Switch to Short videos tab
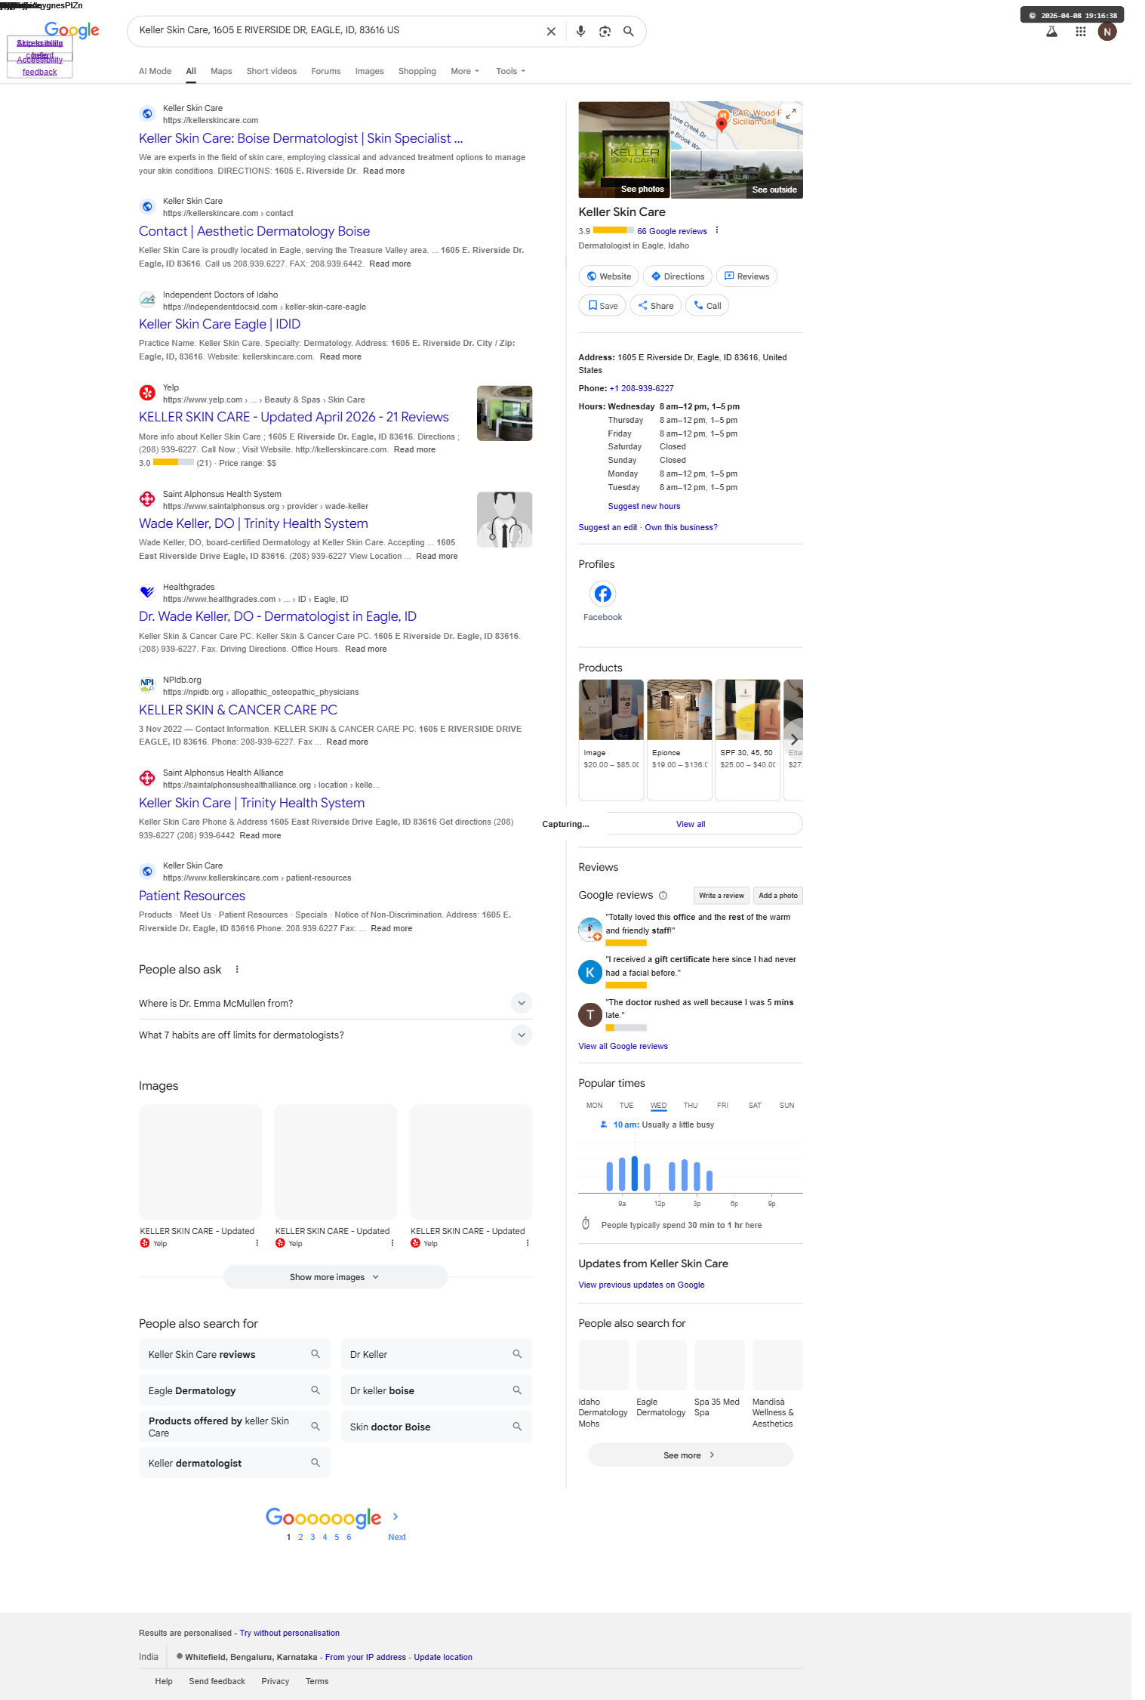 pyautogui.click(x=272, y=71)
